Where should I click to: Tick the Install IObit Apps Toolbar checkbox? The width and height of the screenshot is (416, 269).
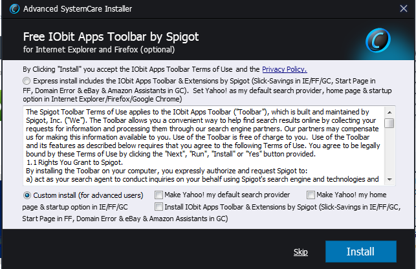click(x=159, y=207)
